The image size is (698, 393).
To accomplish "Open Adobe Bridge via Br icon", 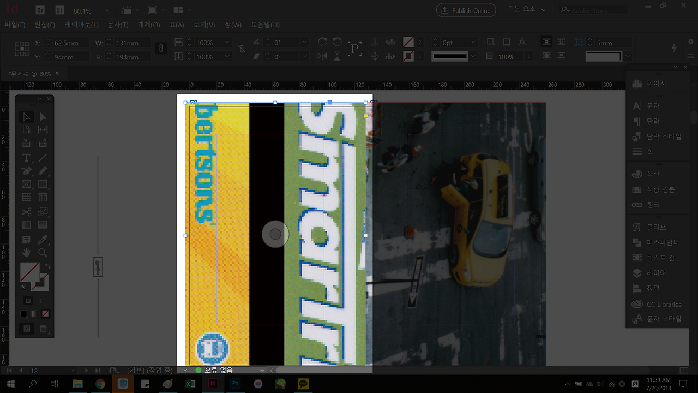I will tap(40, 10).
